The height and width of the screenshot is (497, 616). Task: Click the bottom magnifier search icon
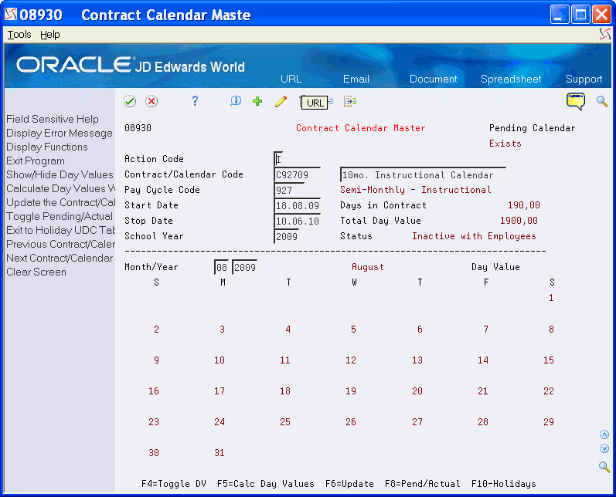click(604, 467)
